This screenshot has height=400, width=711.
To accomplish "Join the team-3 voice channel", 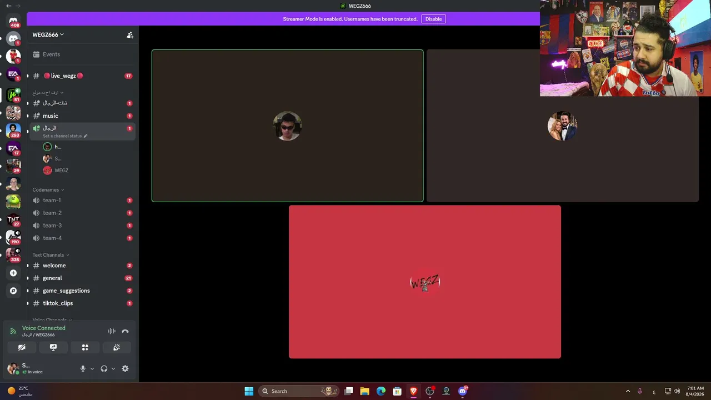I will click(82, 226).
